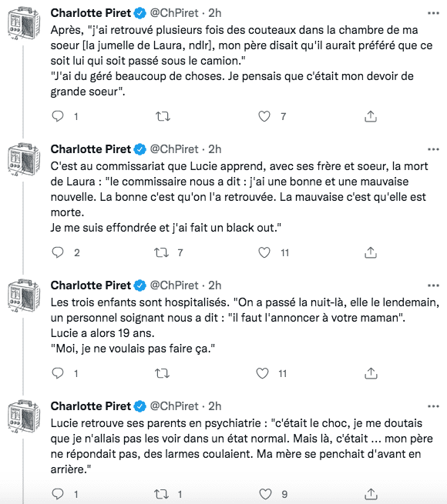Like the tweet about hospitalized children
The image size is (447, 504).
pos(263,373)
